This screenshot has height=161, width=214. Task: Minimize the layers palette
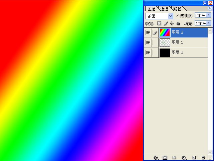[205, 3]
